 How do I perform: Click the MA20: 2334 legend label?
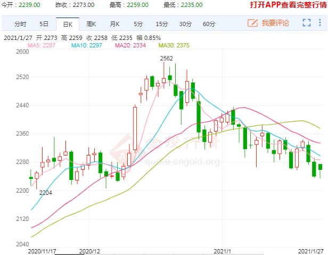(130, 45)
